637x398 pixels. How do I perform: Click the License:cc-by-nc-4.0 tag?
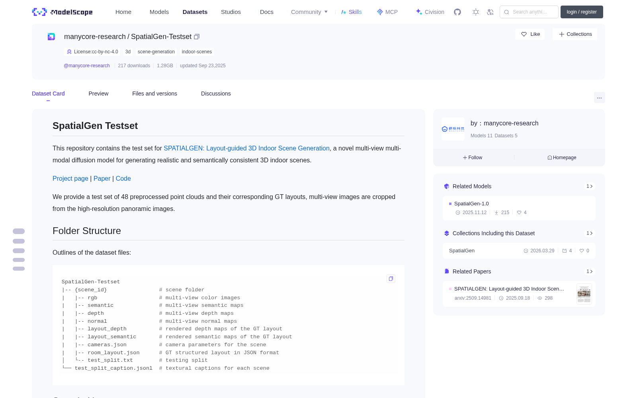coord(92,52)
